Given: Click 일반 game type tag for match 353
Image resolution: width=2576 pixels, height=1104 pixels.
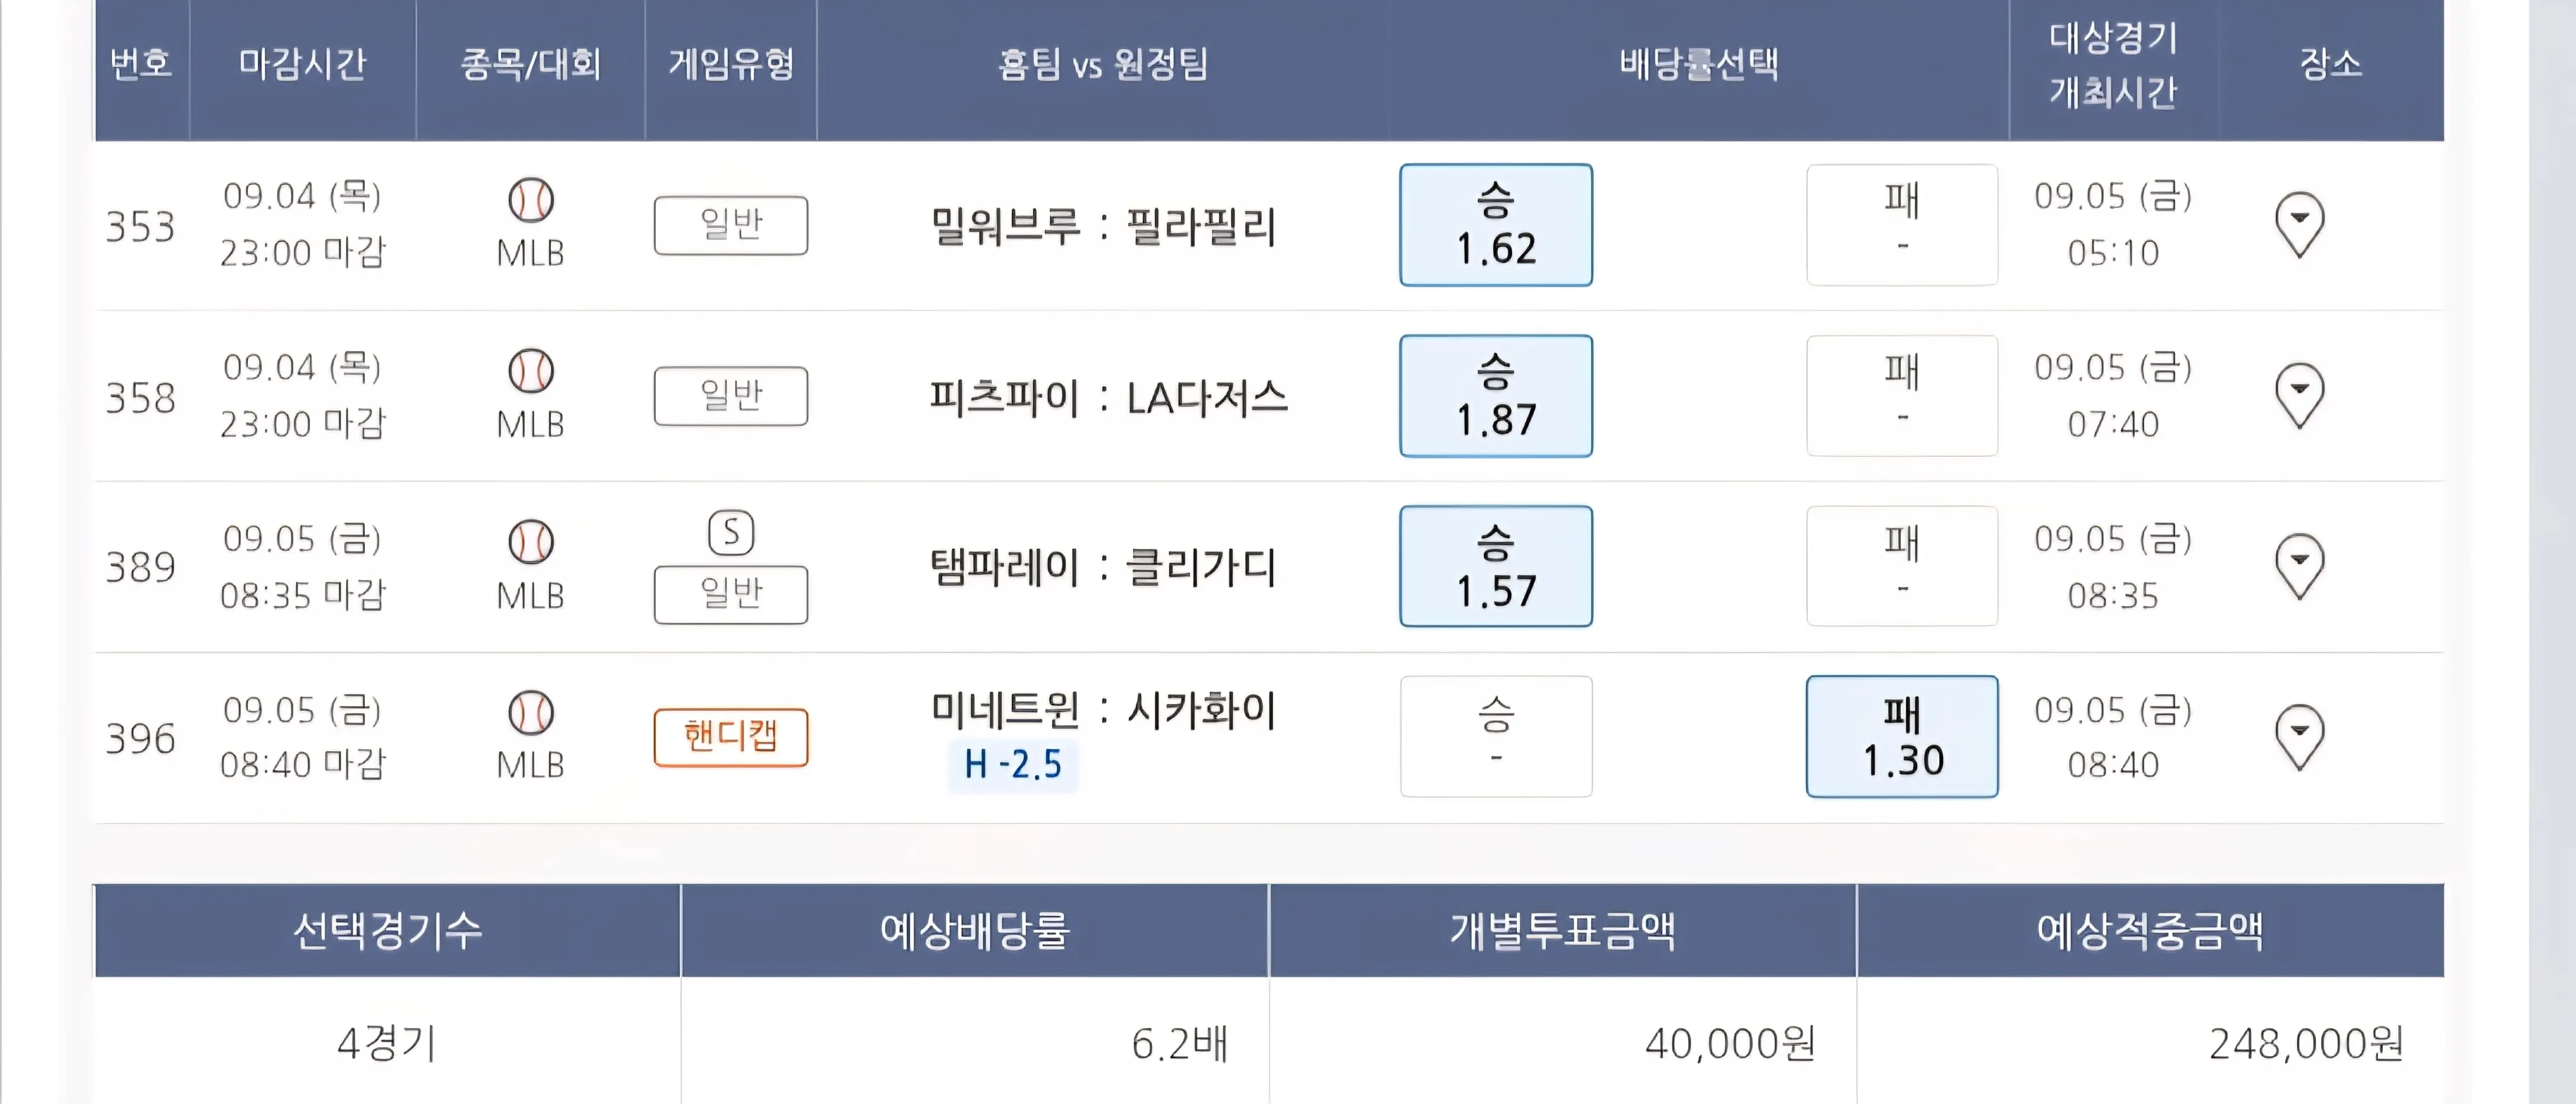Looking at the screenshot, I should (x=731, y=225).
